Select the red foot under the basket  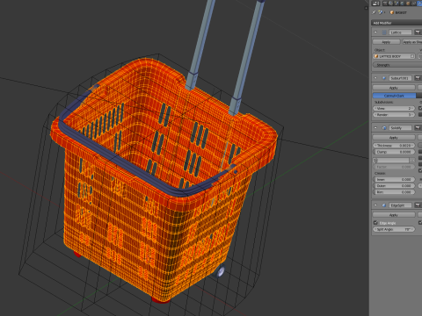[x=161, y=299]
